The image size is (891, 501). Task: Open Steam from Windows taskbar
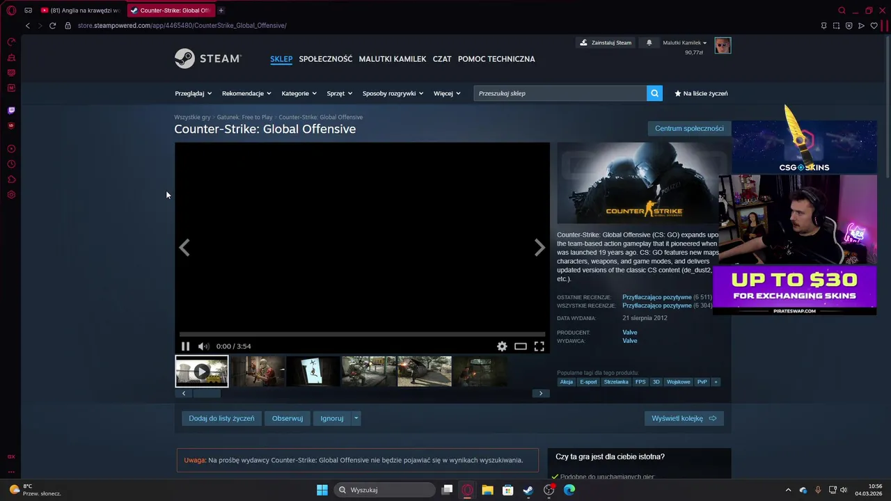(528, 490)
